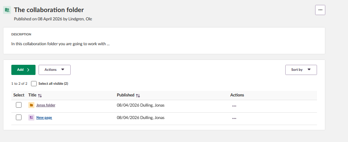This screenshot has width=348, height=142.
Task: Click the 'The collaboration folder' heading
Action: pyautogui.click(x=49, y=10)
